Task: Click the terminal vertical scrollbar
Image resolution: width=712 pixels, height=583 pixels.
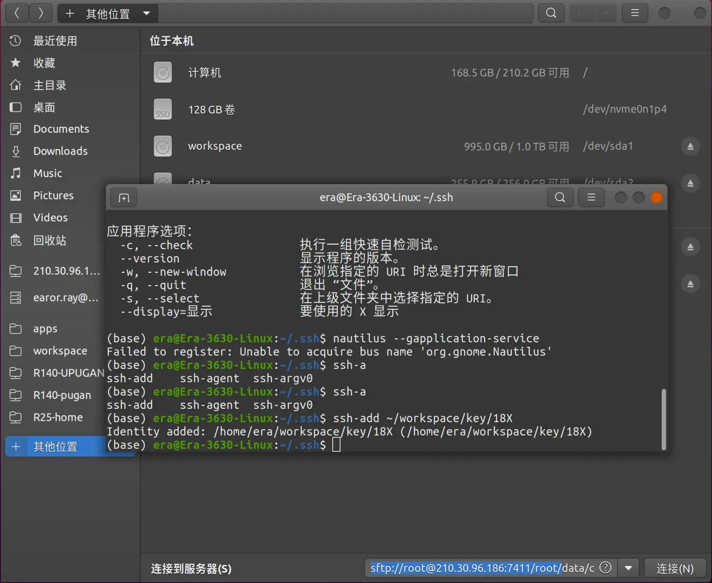Action: (x=663, y=419)
